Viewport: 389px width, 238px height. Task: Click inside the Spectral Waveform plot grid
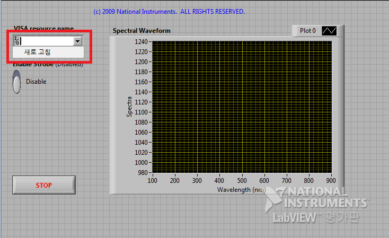[x=242, y=107]
